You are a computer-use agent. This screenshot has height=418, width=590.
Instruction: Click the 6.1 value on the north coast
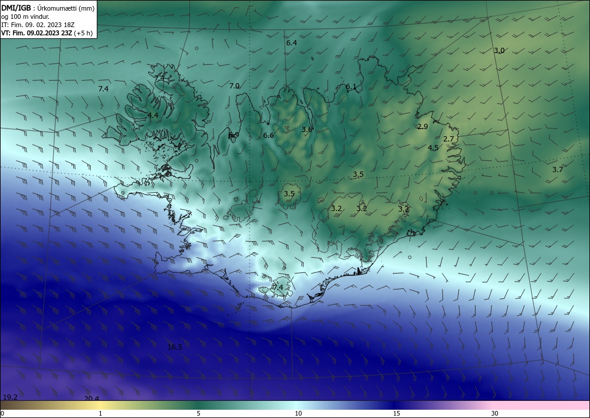[350, 87]
